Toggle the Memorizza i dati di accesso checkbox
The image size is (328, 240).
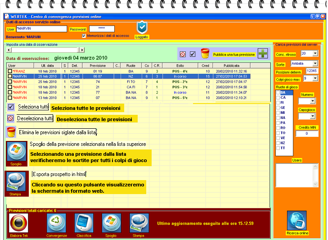(x=84, y=36)
